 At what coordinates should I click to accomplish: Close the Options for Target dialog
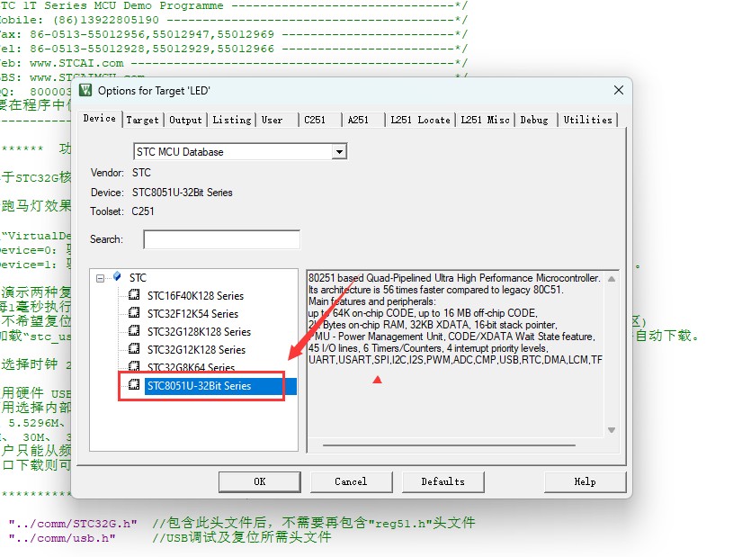pyautogui.click(x=619, y=90)
